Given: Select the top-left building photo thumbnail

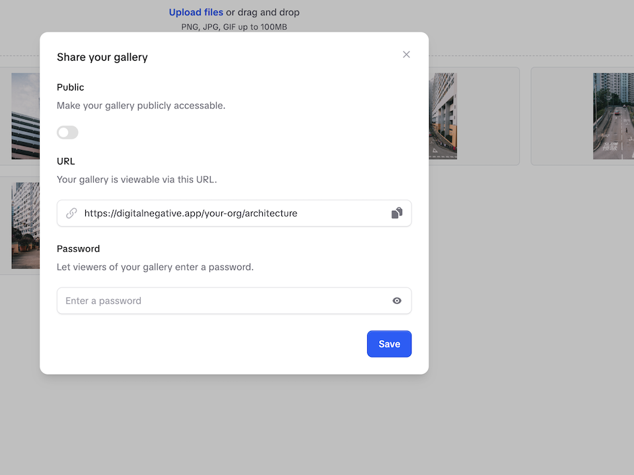Looking at the screenshot, I should [25, 116].
